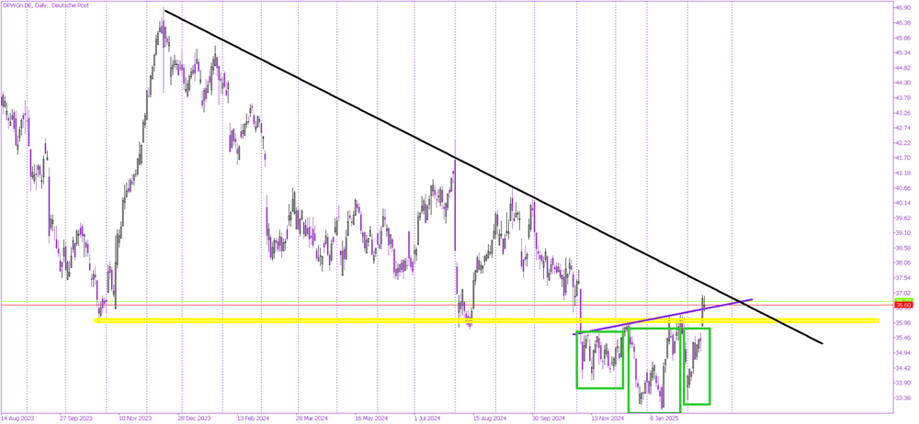The height and width of the screenshot is (424, 919).
Task: Click the 27 Sep 2023 date label
Action: pyautogui.click(x=76, y=419)
